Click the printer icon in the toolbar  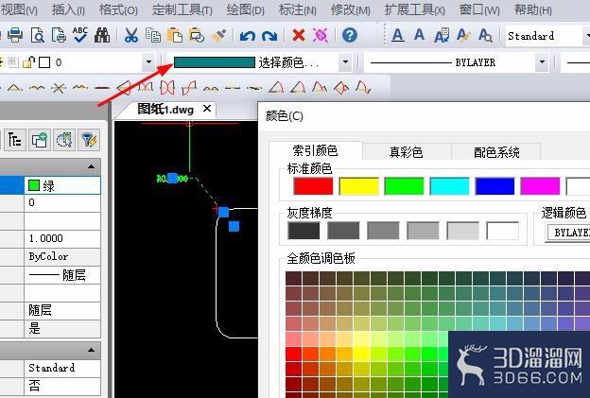point(15,36)
